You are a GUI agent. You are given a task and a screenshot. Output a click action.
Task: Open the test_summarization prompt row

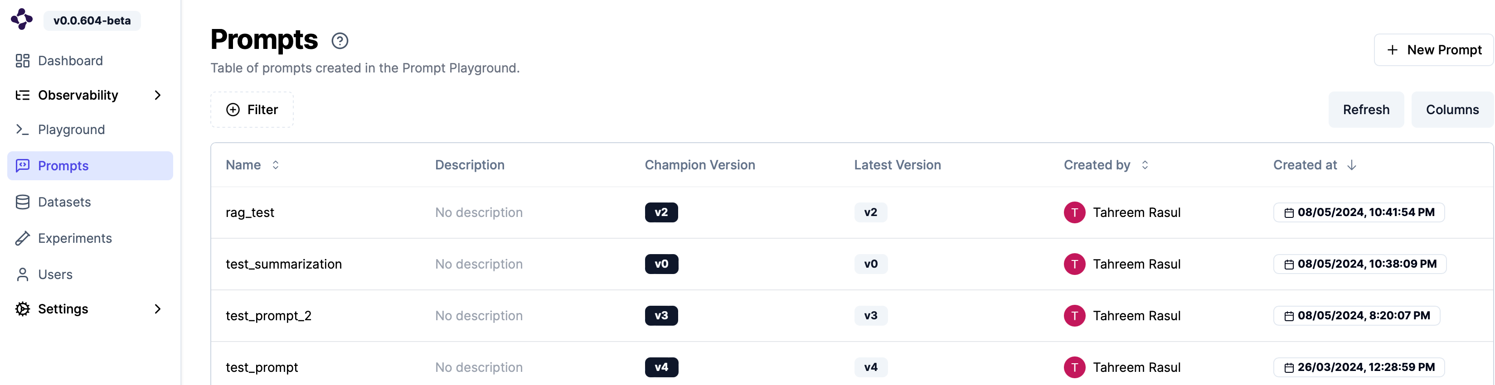(284, 265)
